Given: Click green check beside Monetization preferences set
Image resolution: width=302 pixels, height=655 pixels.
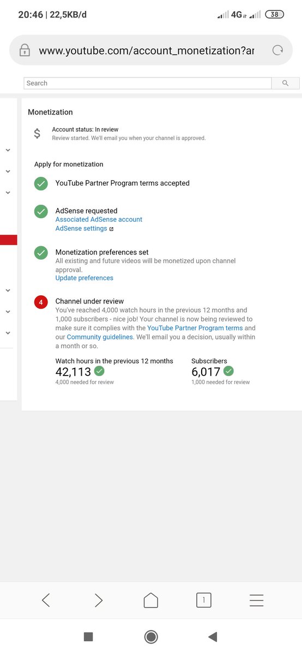Looking at the screenshot, I should [x=41, y=253].
